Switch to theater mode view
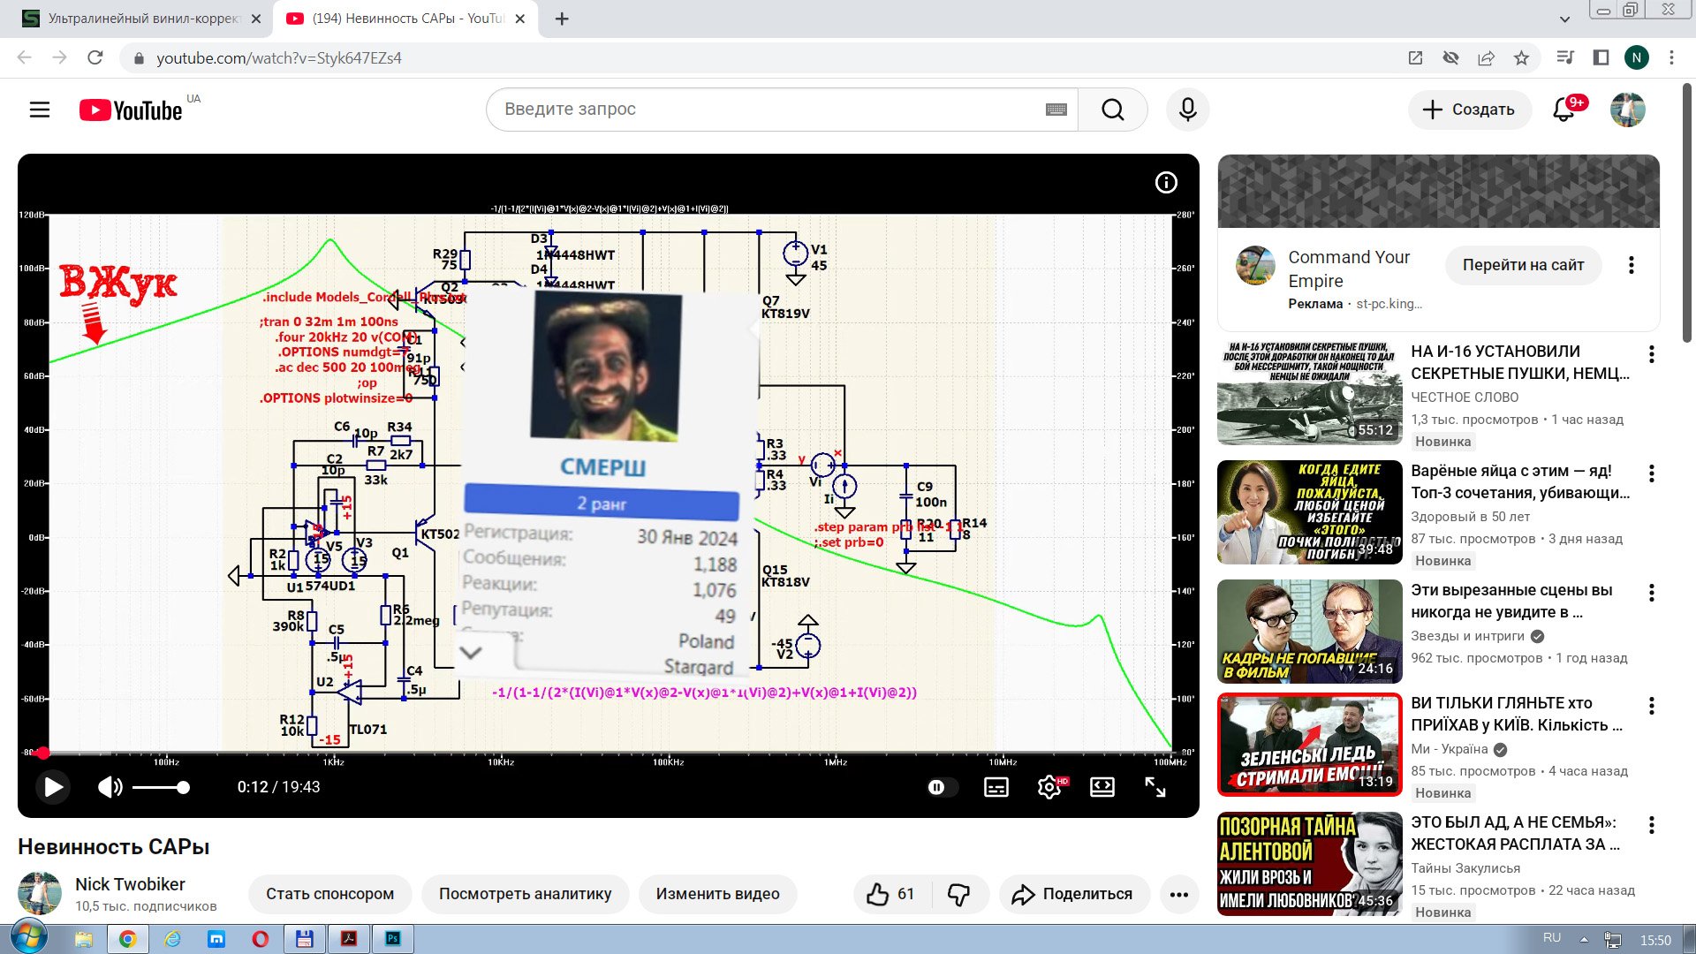Viewport: 1696px width, 954px height. coord(1102,787)
